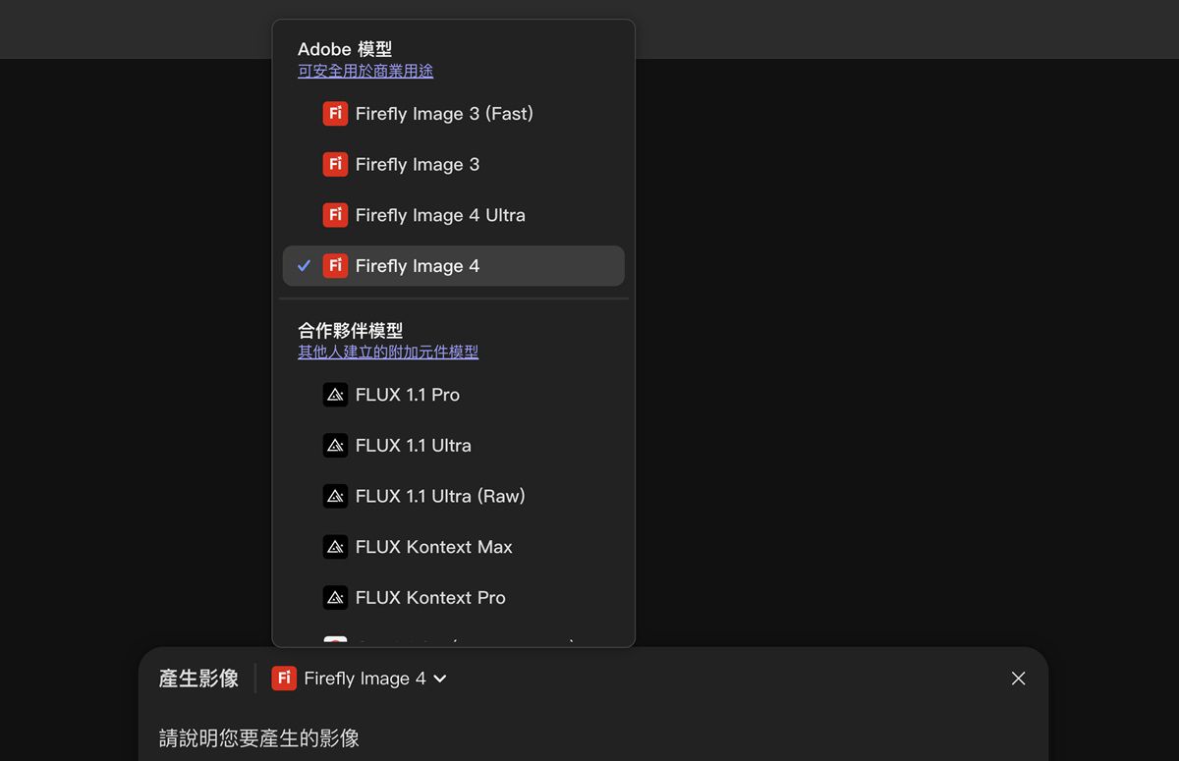Screen dimensions: 1179x761
Task: Click the Firefly Image 4 Ultra icon
Action: [335, 215]
